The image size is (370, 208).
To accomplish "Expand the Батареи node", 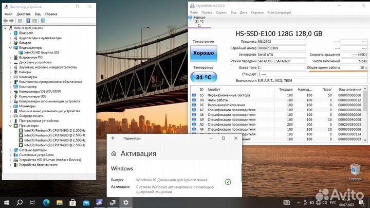I will pos(10,43).
